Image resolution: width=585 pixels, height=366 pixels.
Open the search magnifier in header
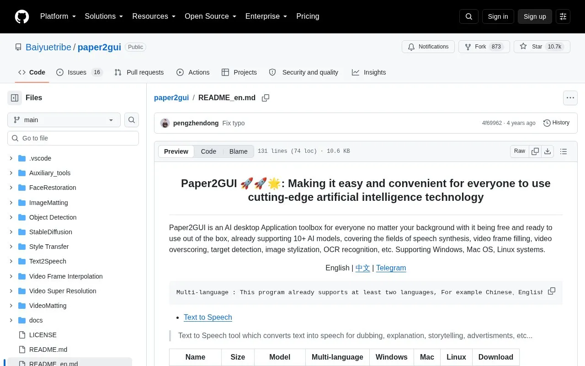pos(469,16)
